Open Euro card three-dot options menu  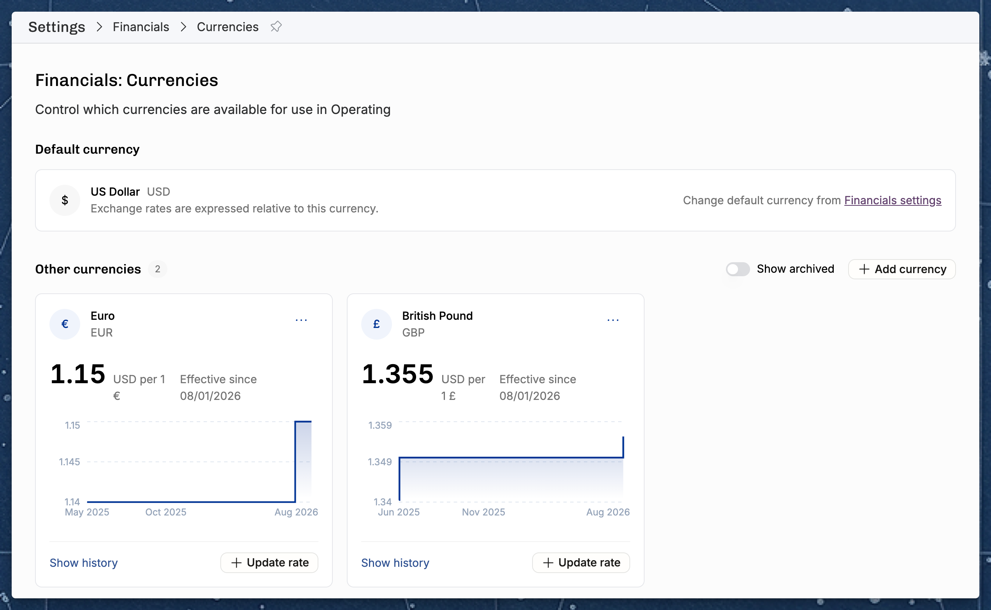(301, 320)
